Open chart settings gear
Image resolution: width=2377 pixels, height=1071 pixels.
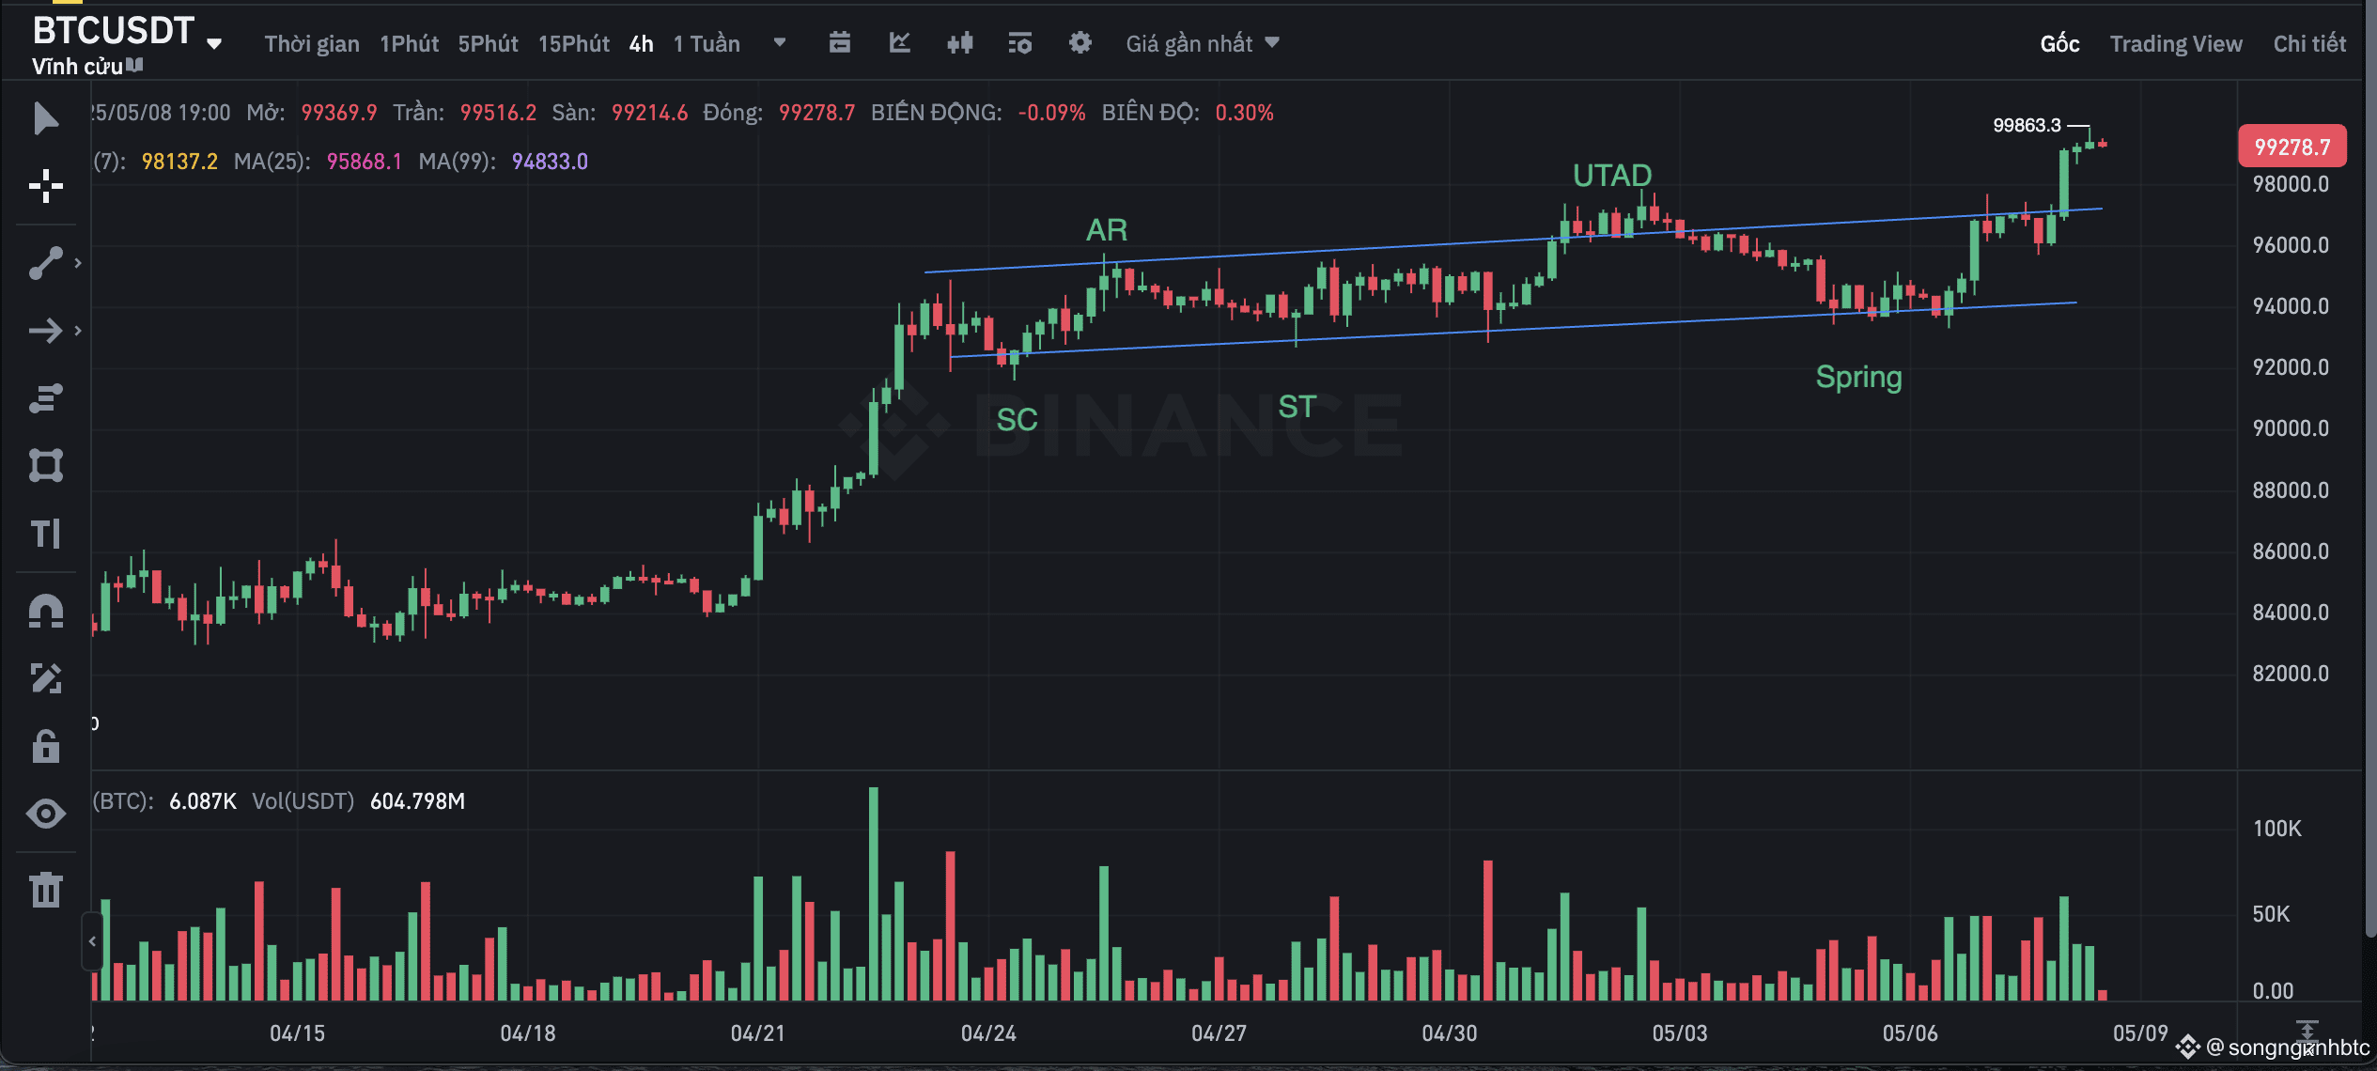click(1080, 42)
